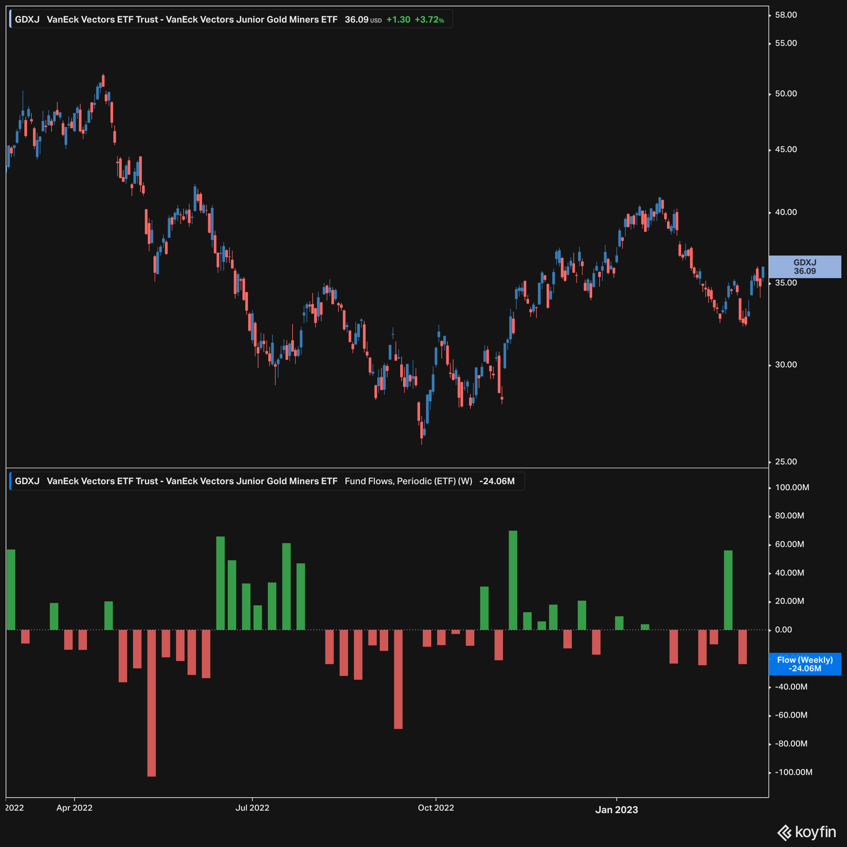Click the 30.00 price axis label
847x847 pixels.
tap(786, 364)
